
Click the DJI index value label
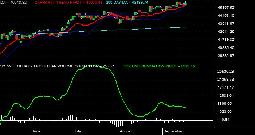13,3
